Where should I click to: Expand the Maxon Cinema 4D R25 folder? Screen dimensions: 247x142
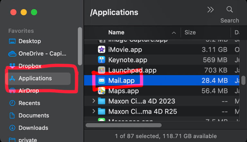pos(94,111)
